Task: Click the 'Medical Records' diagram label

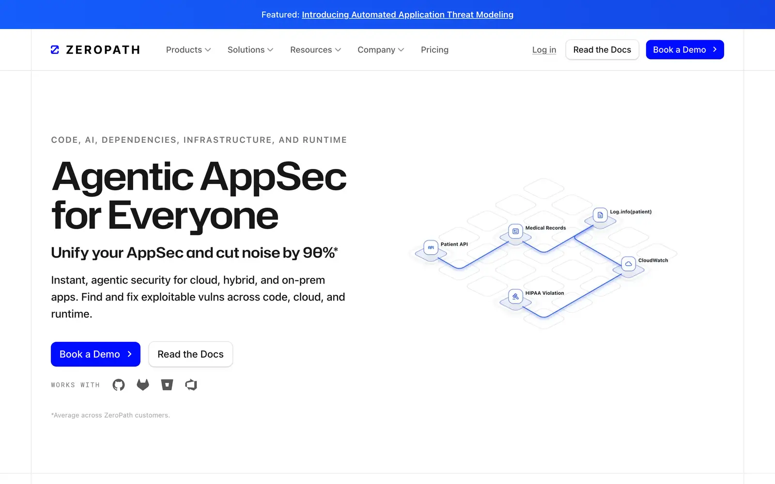Action: click(545, 228)
